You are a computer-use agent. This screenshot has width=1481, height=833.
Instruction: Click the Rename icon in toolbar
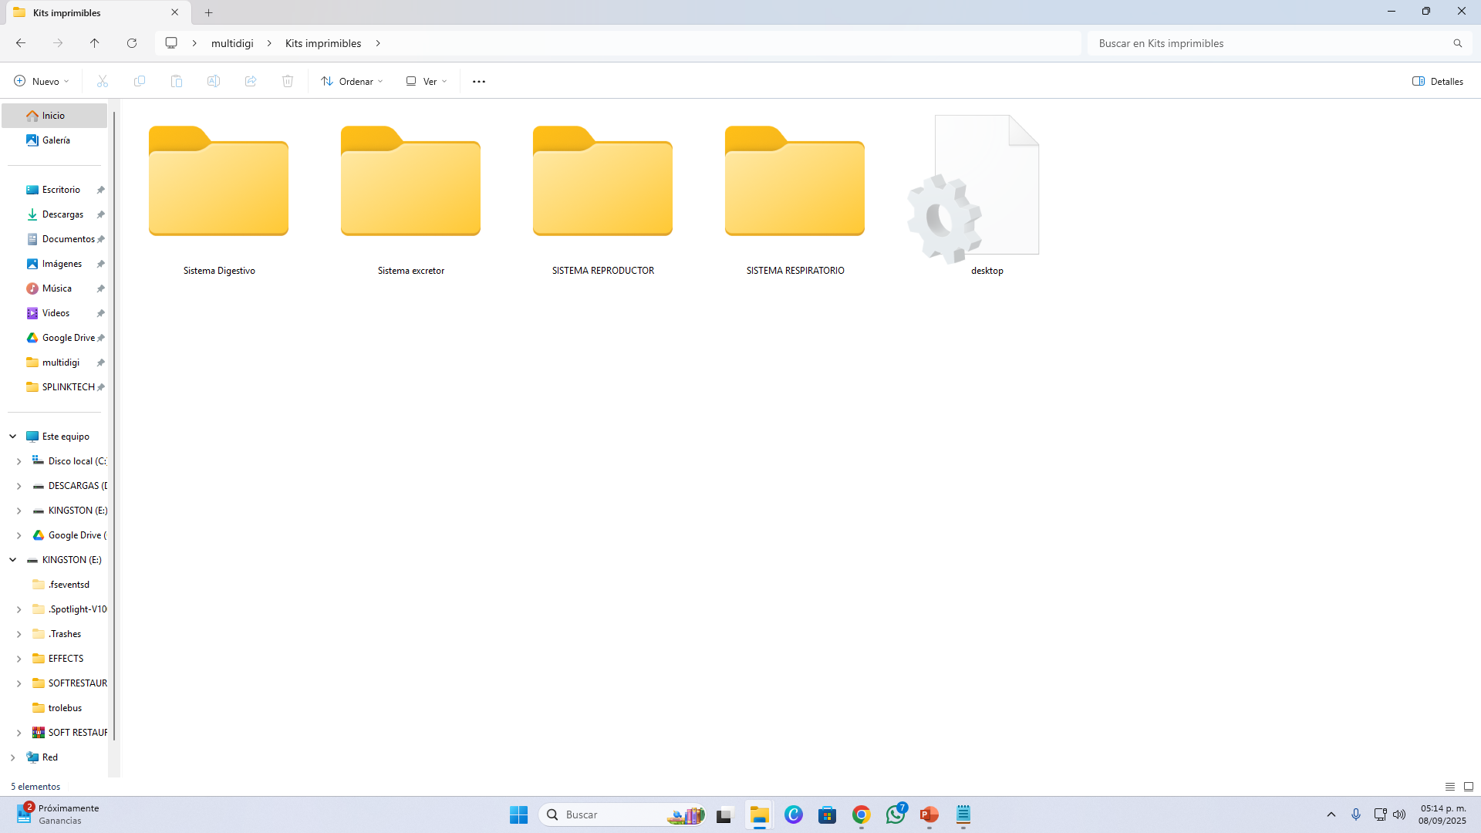pyautogui.click(x=214, y=81)
